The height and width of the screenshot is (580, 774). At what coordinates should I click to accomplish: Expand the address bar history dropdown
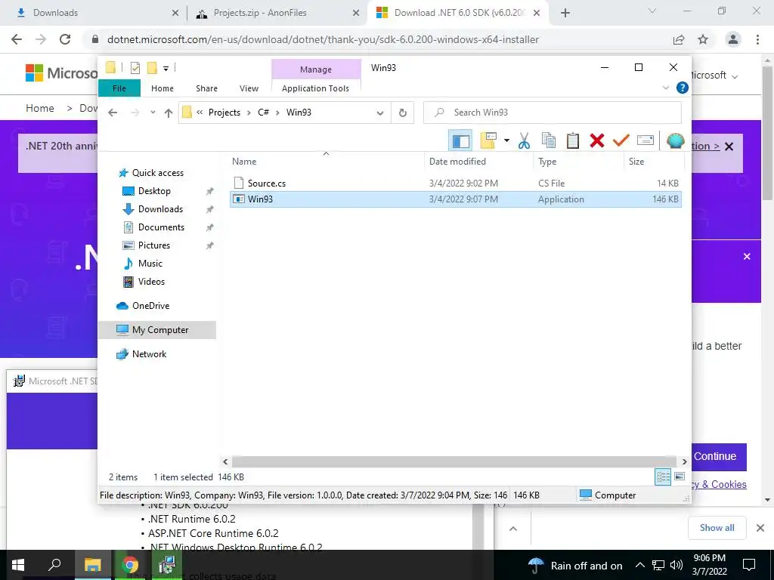(x=380, y=113)
